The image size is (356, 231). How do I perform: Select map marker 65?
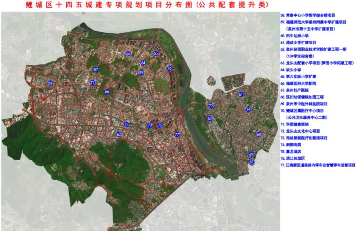click(x=156, y=54)
